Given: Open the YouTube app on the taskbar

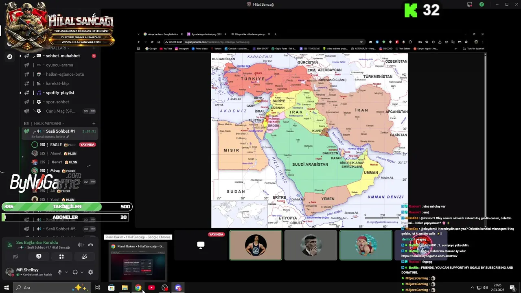Looking at the screenshot, I should (x=151, y=288).
